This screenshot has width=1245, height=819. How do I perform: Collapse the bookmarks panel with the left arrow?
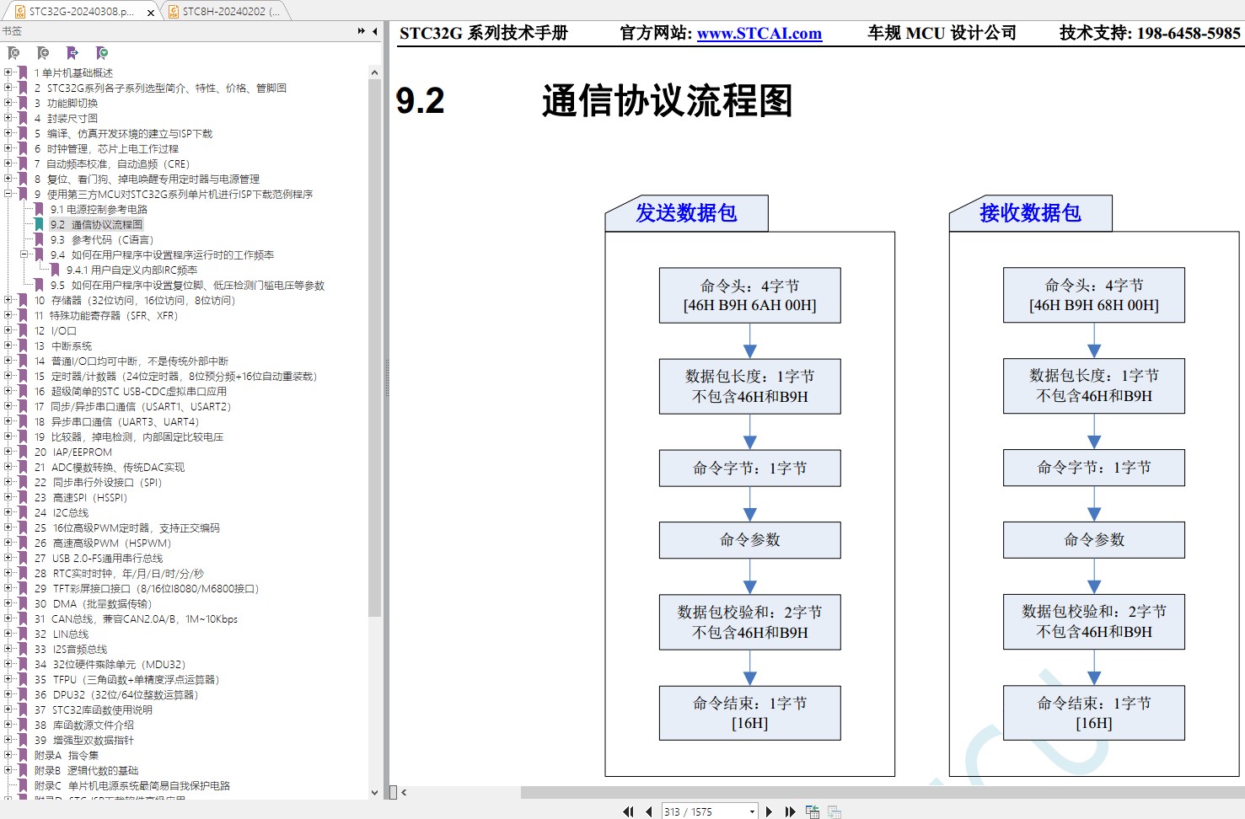[x=375, y=31]
